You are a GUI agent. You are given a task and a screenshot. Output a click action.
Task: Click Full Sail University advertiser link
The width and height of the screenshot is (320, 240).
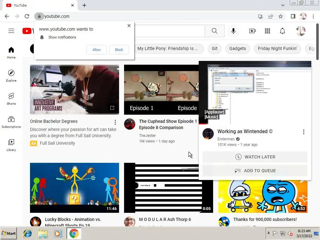(x=57, y=143)
